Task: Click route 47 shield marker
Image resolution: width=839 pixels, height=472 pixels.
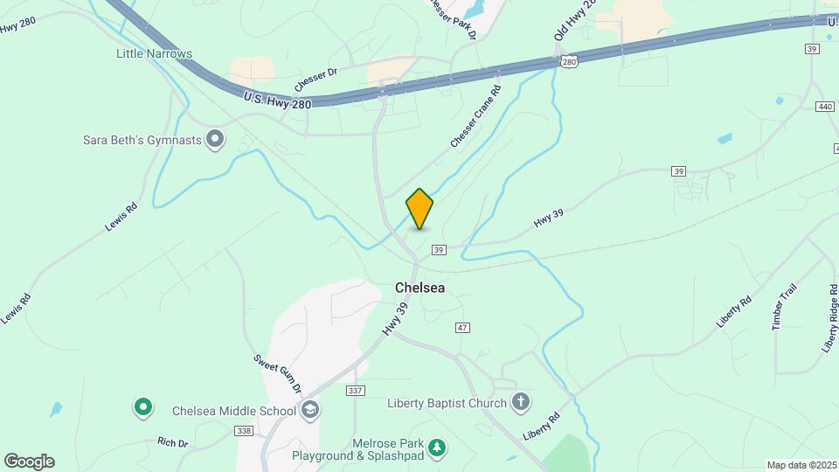Action: coord(462,328)
